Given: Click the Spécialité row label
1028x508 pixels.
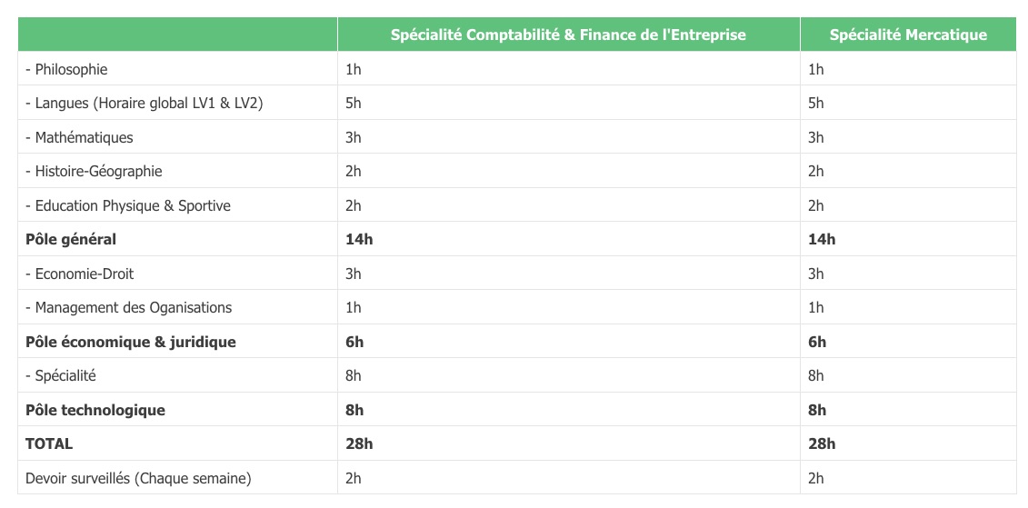Looking at the screenshot, I should pyautogui.click(x=60, y=376).
